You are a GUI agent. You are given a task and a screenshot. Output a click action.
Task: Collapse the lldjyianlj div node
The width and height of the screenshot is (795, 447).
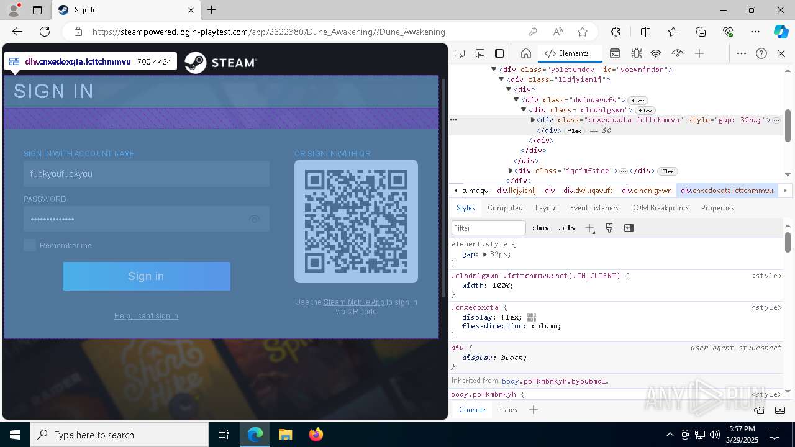point(501,79)
